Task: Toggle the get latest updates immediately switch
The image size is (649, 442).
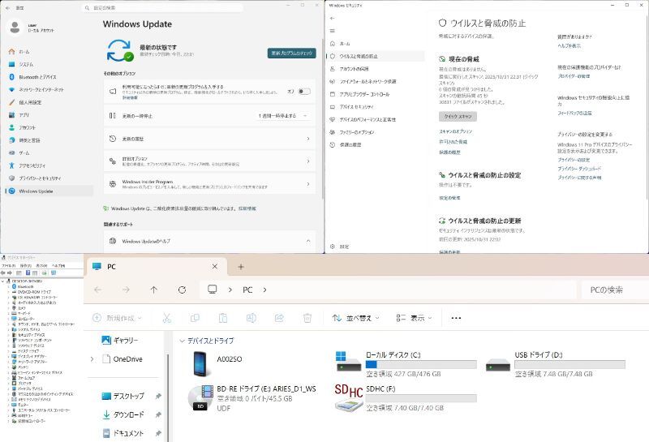Action: [304, 92]
